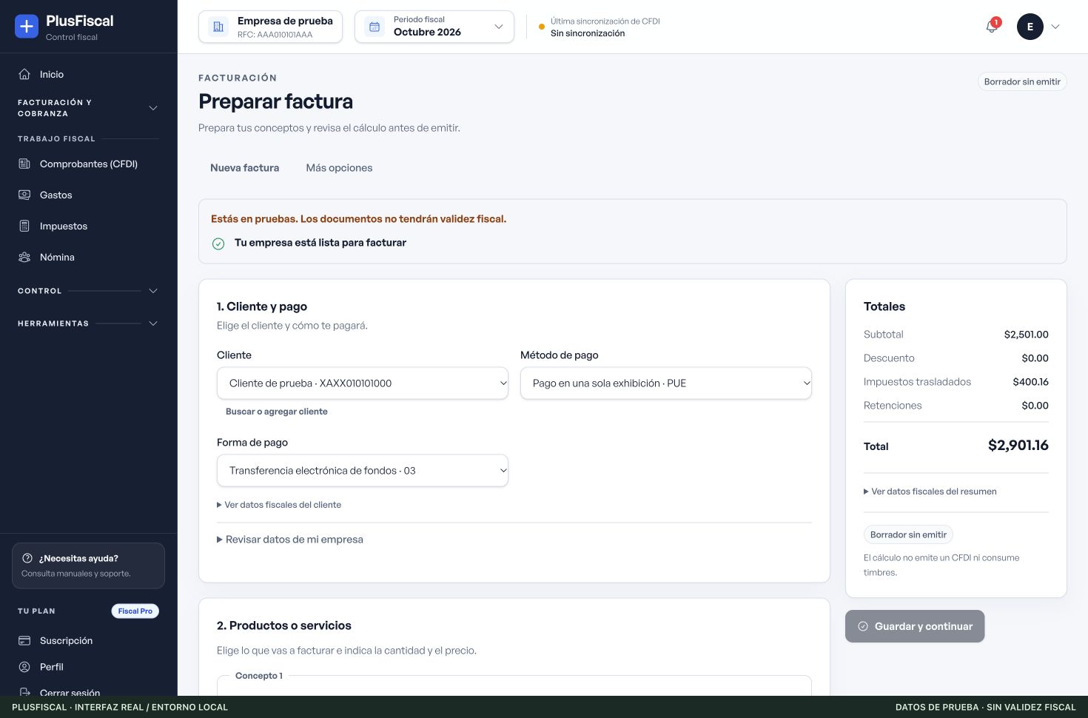Viewport: 1088px width, 718px height.
Task: Expand the Herramientas sidebar section
Action: pos(88,323)
